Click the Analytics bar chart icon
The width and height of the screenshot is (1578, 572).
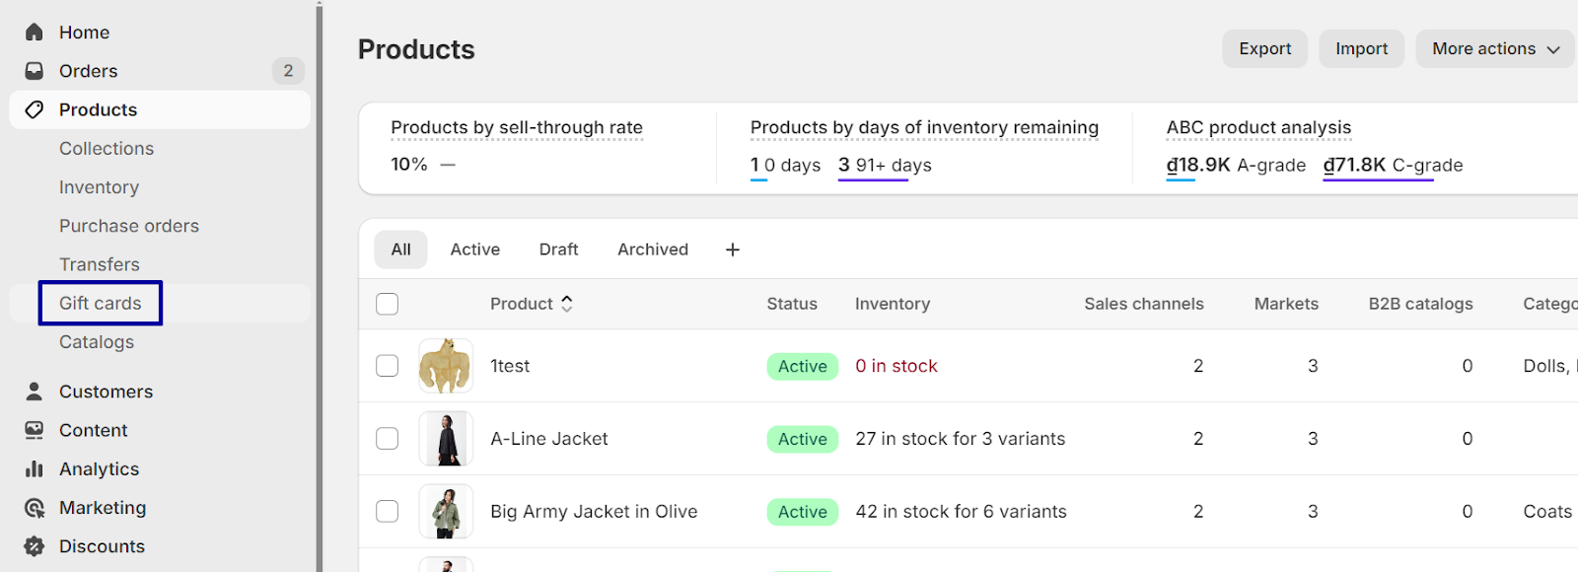pyautogui.click(x=35, y=469)
